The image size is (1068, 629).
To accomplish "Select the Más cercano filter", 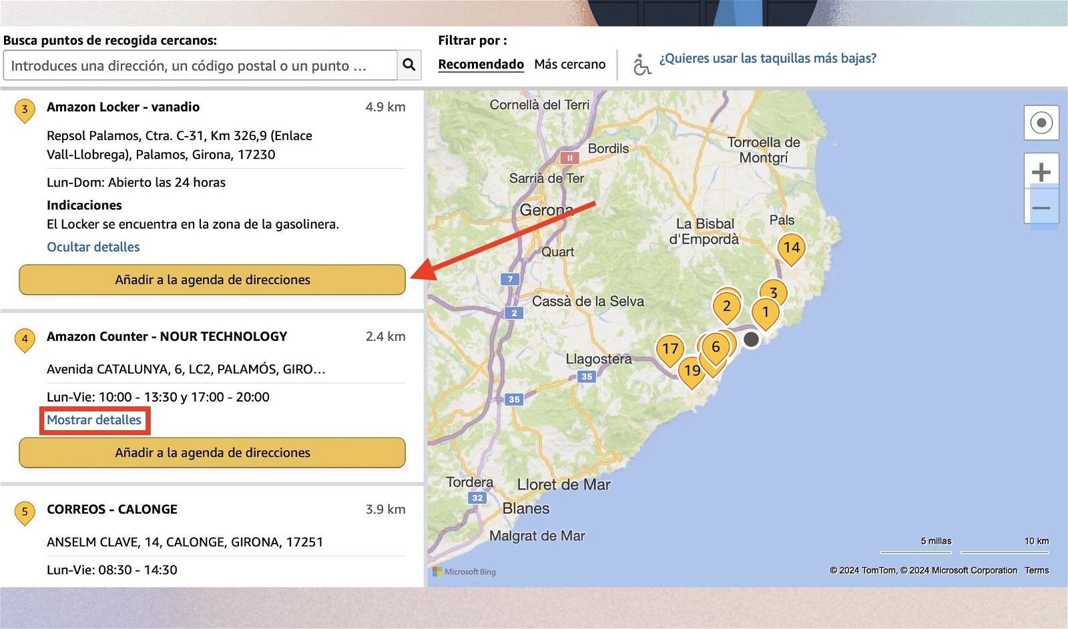I will 570,64.
